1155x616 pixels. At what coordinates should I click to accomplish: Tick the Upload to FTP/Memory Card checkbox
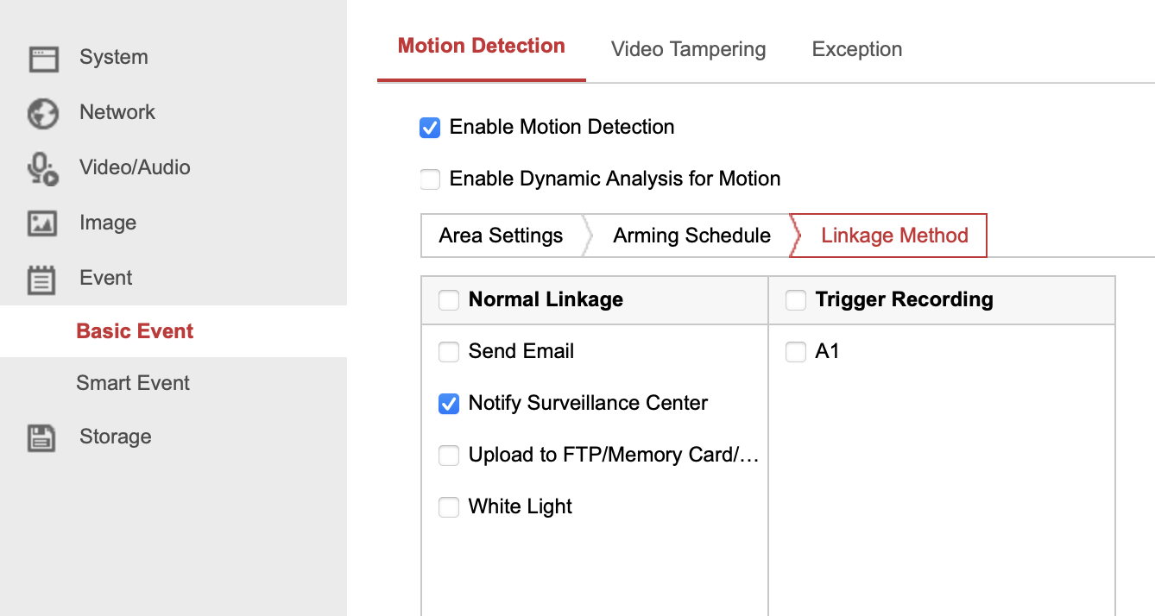tap(449, 456)
